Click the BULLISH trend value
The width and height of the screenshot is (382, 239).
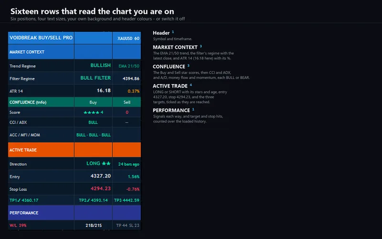[100, 65]
